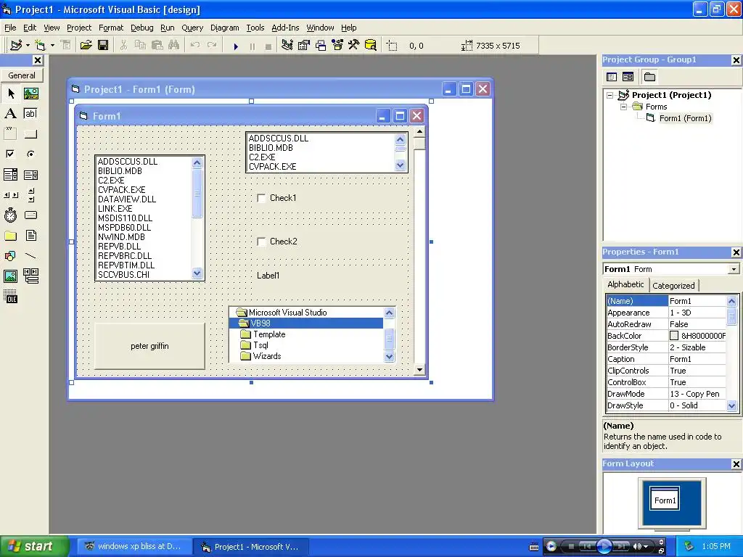
Task: Click the BackColor color swatch
Action: pyautogui.click(x=674, y=336)
